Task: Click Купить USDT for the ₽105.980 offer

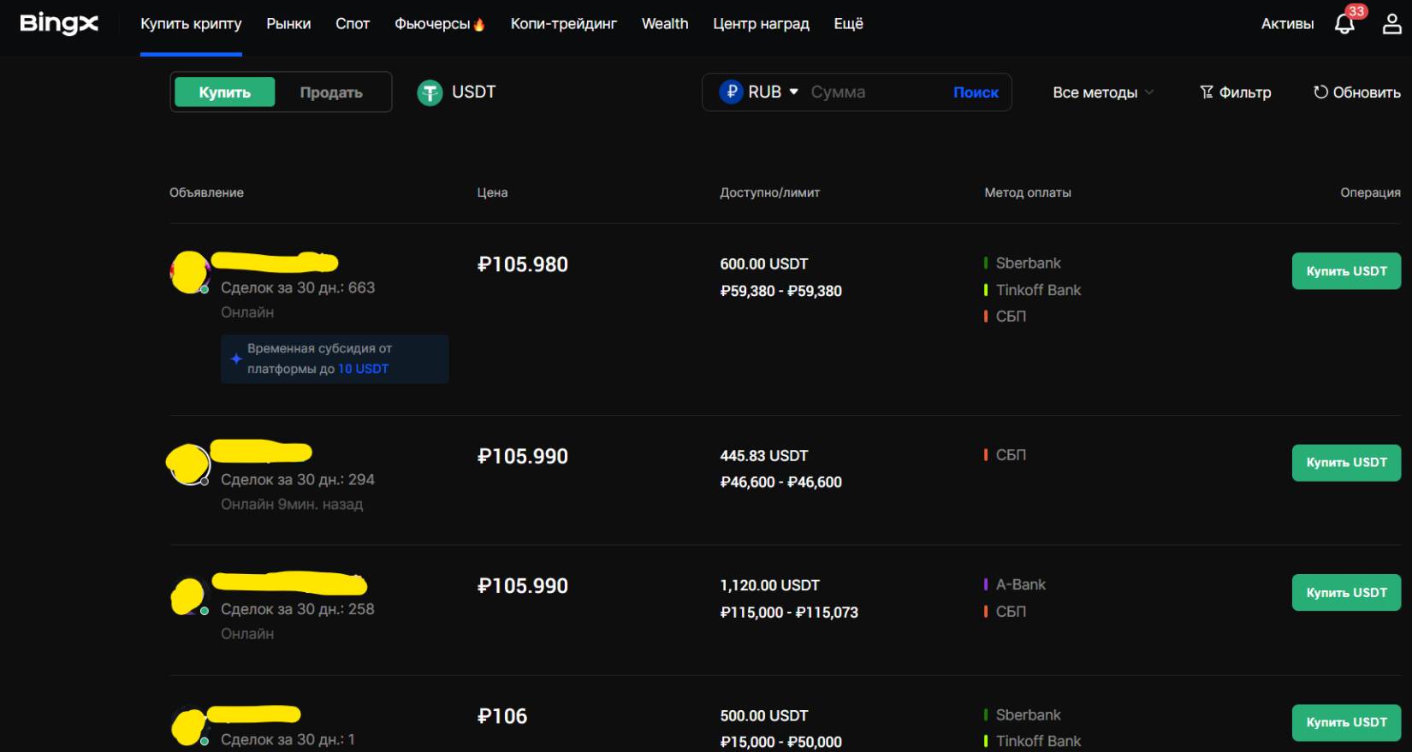Action: (1345, 271)
